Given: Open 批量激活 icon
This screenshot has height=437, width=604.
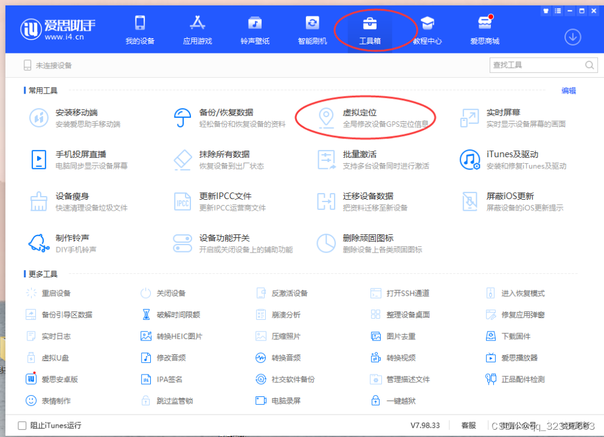Looking at the screenshot, I should (x=327, y=160).
